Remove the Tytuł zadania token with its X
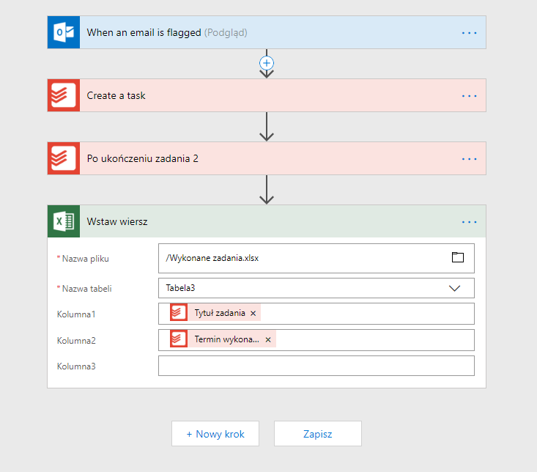Viewport: 537px width, 472px height. [x=253, y=313]
